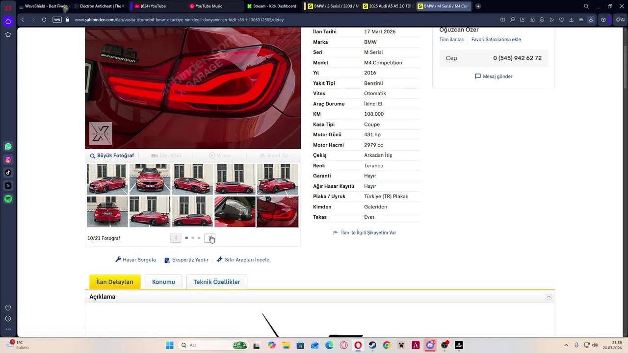Open seller's Tüm ilanları link
This screenshot has width=628, height=353.
(452, 40)
